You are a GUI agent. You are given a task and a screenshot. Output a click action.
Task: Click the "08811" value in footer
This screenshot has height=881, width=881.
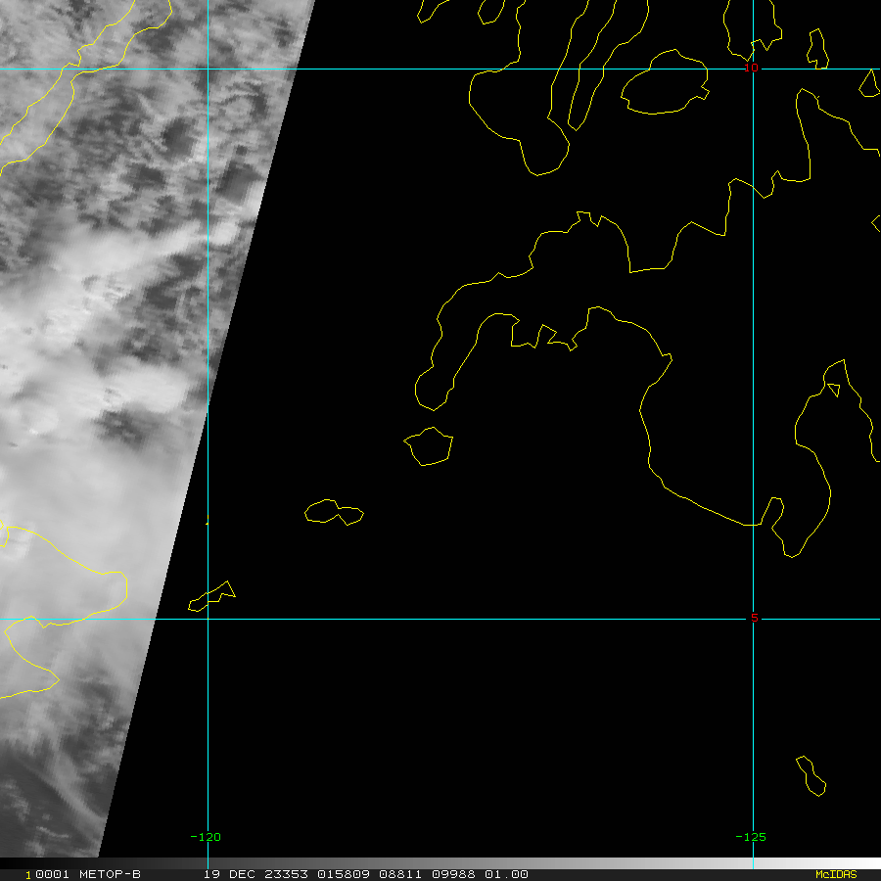tap(400, 874)
